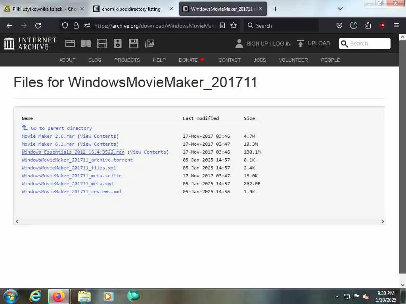Open the uBlock Origin extension icon
406x304 pixels.
[382, 25]
